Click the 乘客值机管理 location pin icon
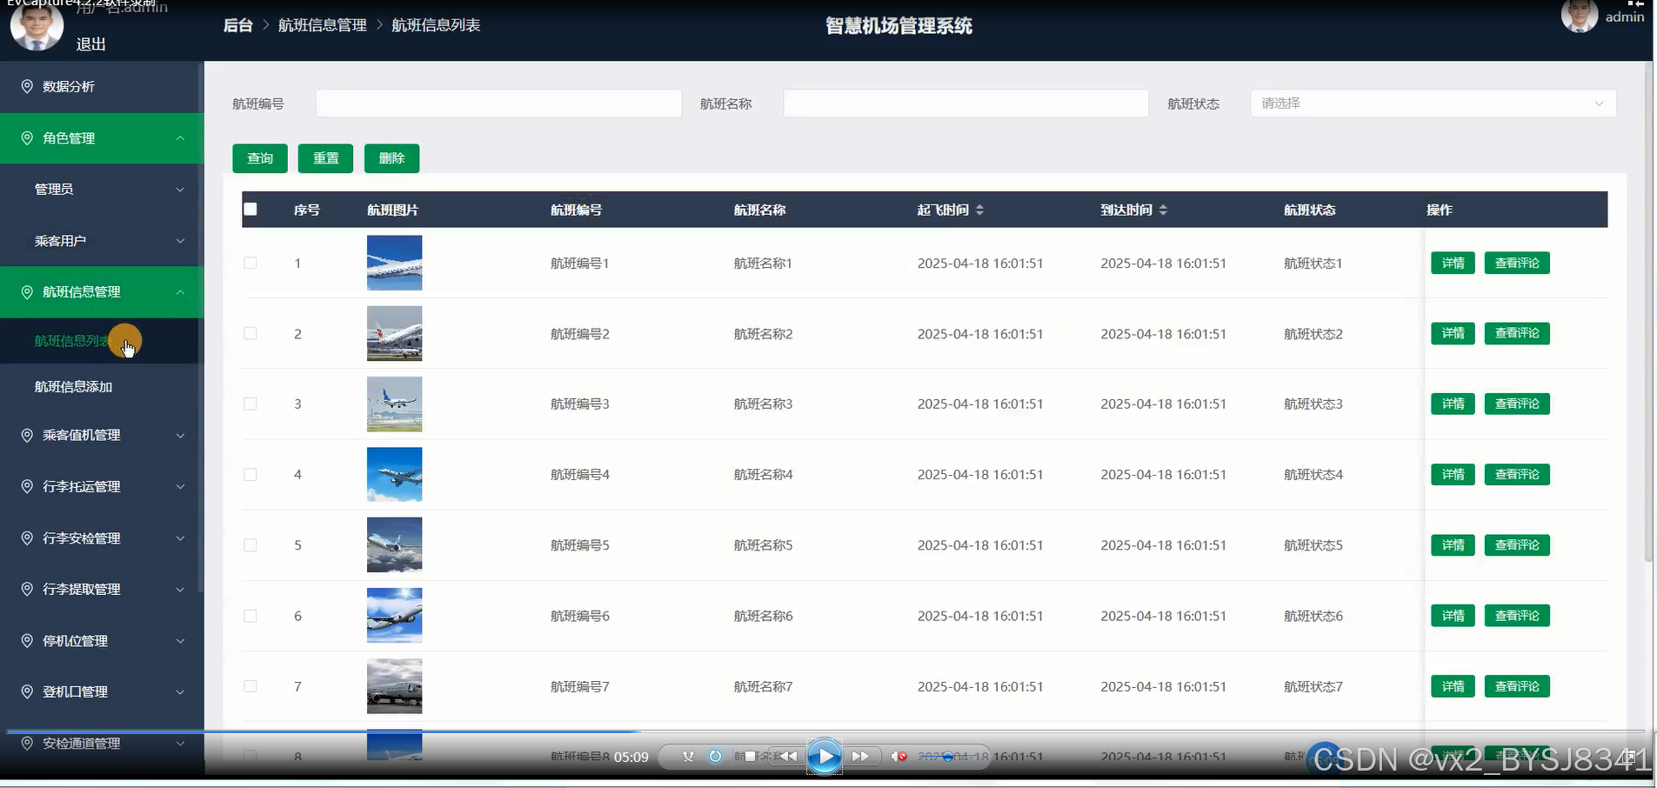The image size is (1657, 788). click(27, 435)
